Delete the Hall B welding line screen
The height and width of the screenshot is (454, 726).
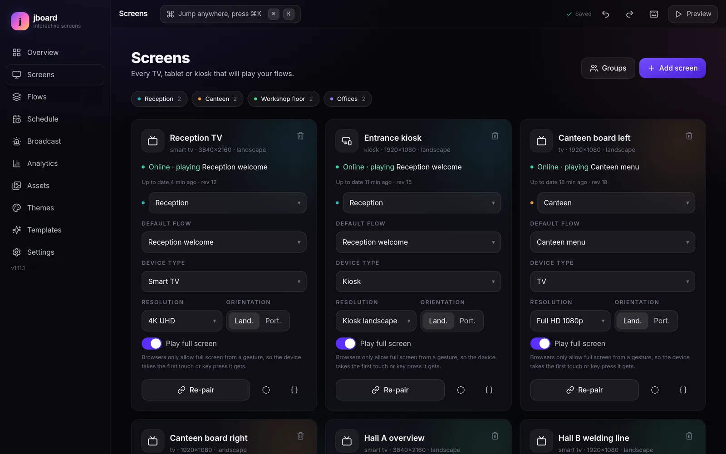click(689, 436)
